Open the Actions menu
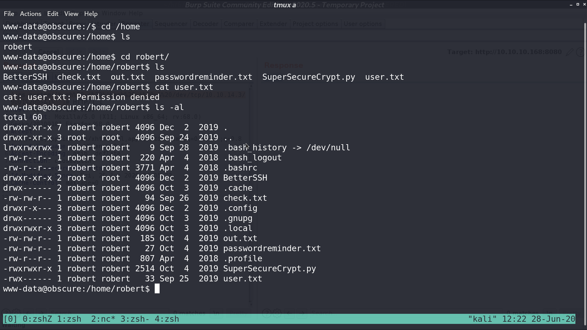The image size is (587, 330). 31,14
